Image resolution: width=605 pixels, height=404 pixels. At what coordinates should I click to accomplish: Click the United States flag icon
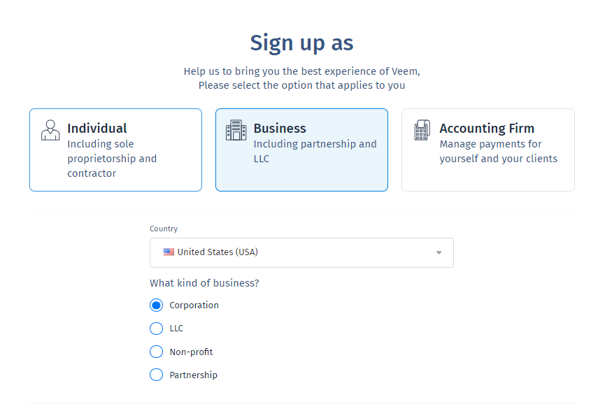(168, 252)
